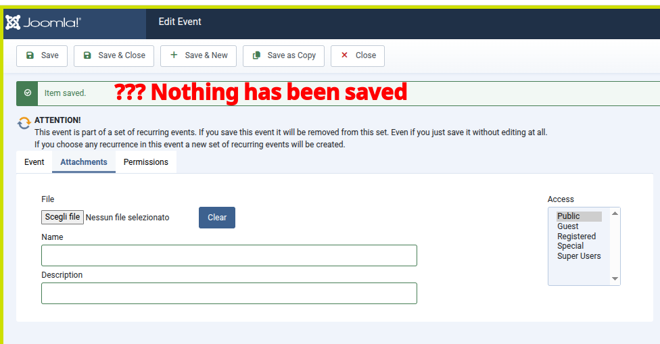Click the copy icon on Save as Copy

pyautogui.click(x=256, y=55)
